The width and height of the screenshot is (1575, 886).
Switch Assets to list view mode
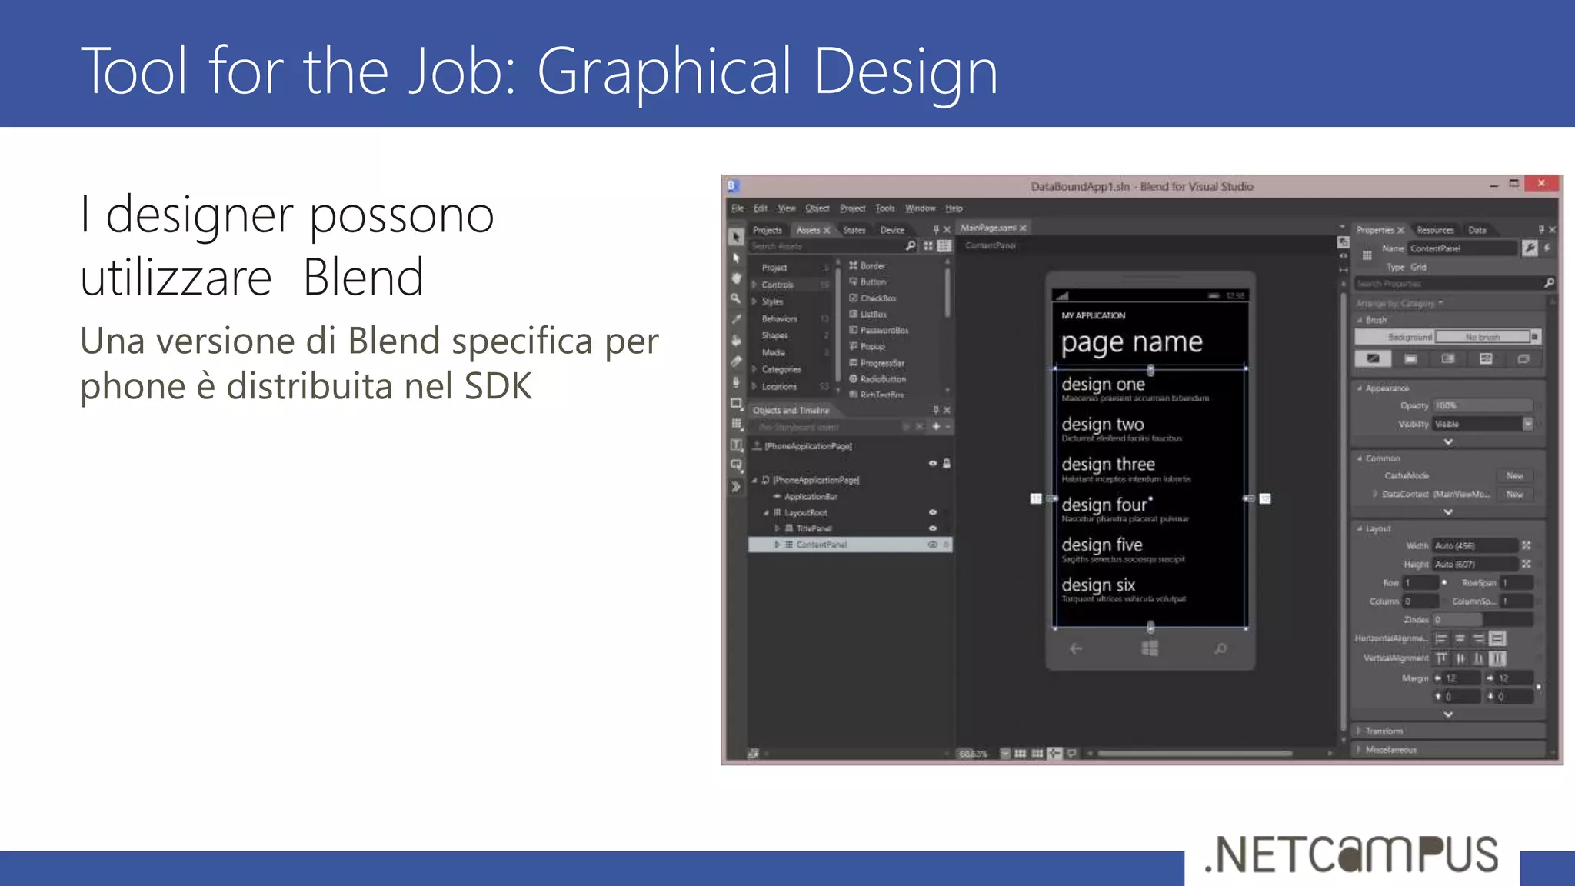(x=944, y=246)
